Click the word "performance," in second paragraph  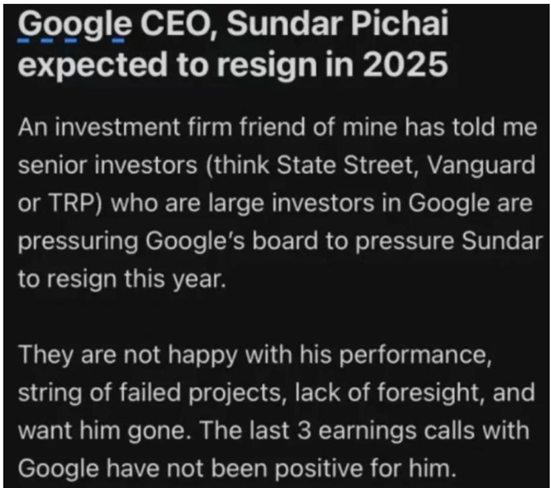pyautogui.click(x=415, y=355)
